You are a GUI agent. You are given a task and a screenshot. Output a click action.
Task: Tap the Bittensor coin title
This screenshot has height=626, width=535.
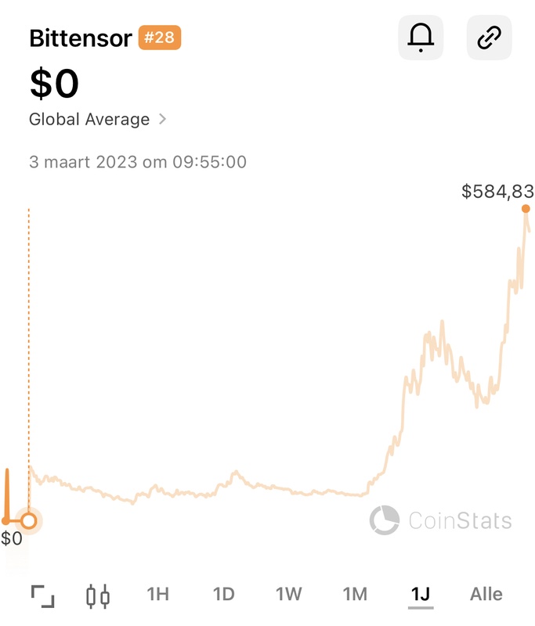81,38
